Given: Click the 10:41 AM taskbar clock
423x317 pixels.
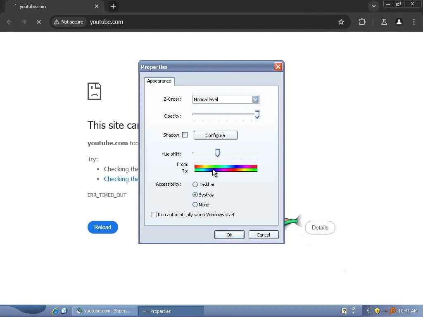Looking at the screenshot, I should click(x=408, y=311).
